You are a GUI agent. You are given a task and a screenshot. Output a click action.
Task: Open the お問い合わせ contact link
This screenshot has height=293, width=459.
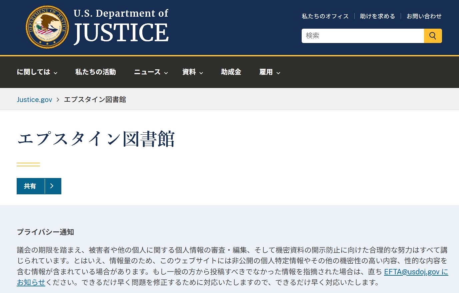424,16
